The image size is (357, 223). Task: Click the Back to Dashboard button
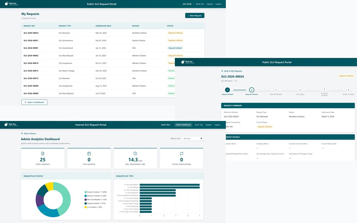tap(34, 102)
